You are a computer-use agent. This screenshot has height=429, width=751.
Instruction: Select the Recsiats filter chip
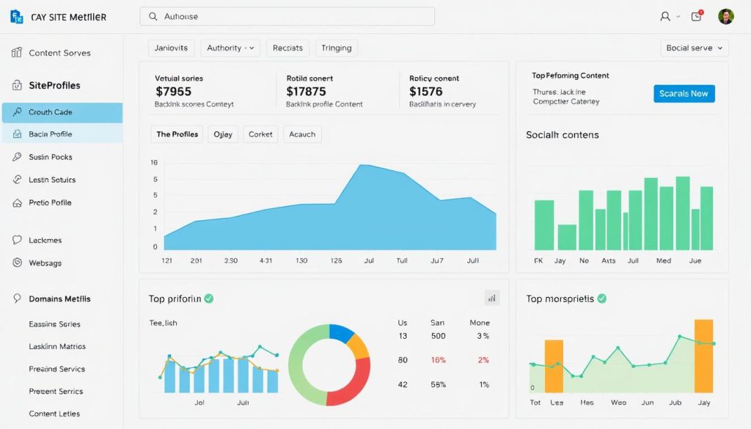click(x=287, y=48)
